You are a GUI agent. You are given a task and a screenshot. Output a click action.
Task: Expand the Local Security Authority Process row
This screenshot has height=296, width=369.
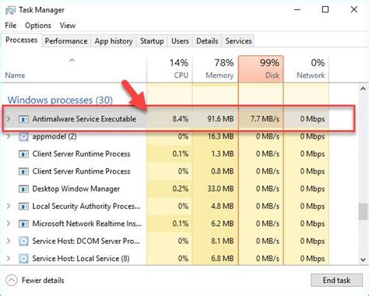pos(9,206)
